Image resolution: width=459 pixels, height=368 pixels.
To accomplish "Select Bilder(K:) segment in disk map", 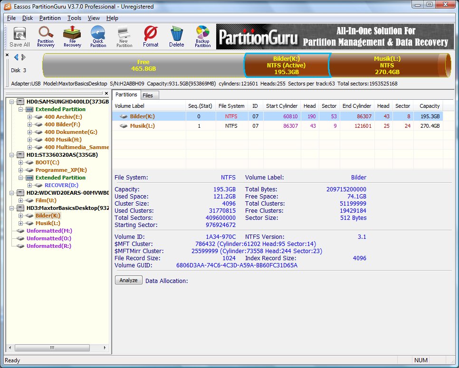I will coord(287,65).
